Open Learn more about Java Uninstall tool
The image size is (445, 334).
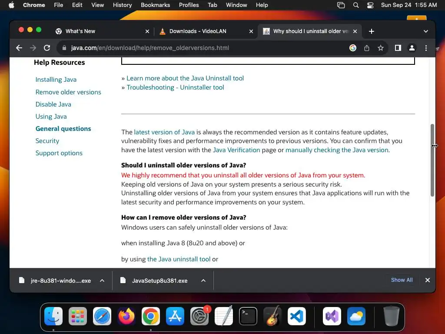tap(185, 78)
